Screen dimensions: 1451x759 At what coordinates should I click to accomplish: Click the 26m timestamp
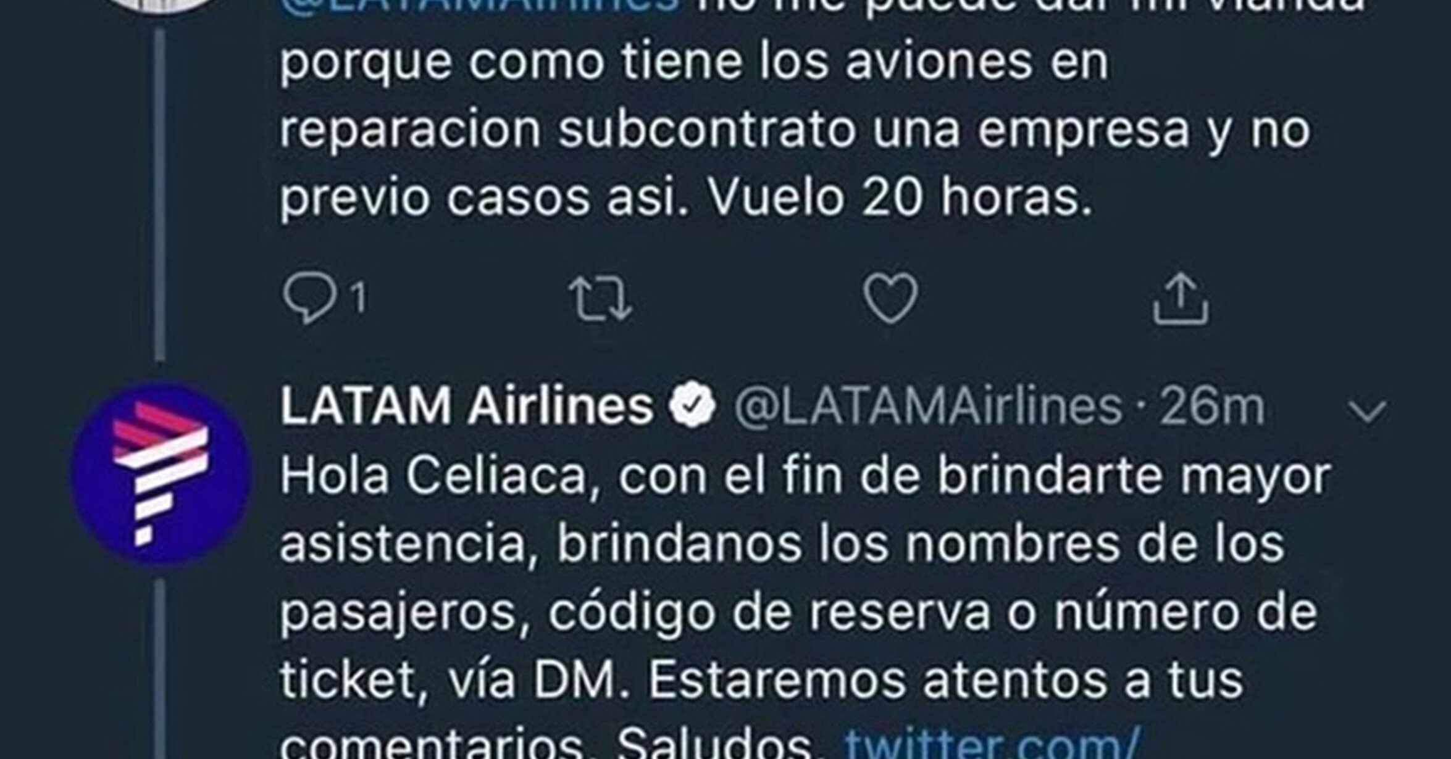coord(1212,407)
